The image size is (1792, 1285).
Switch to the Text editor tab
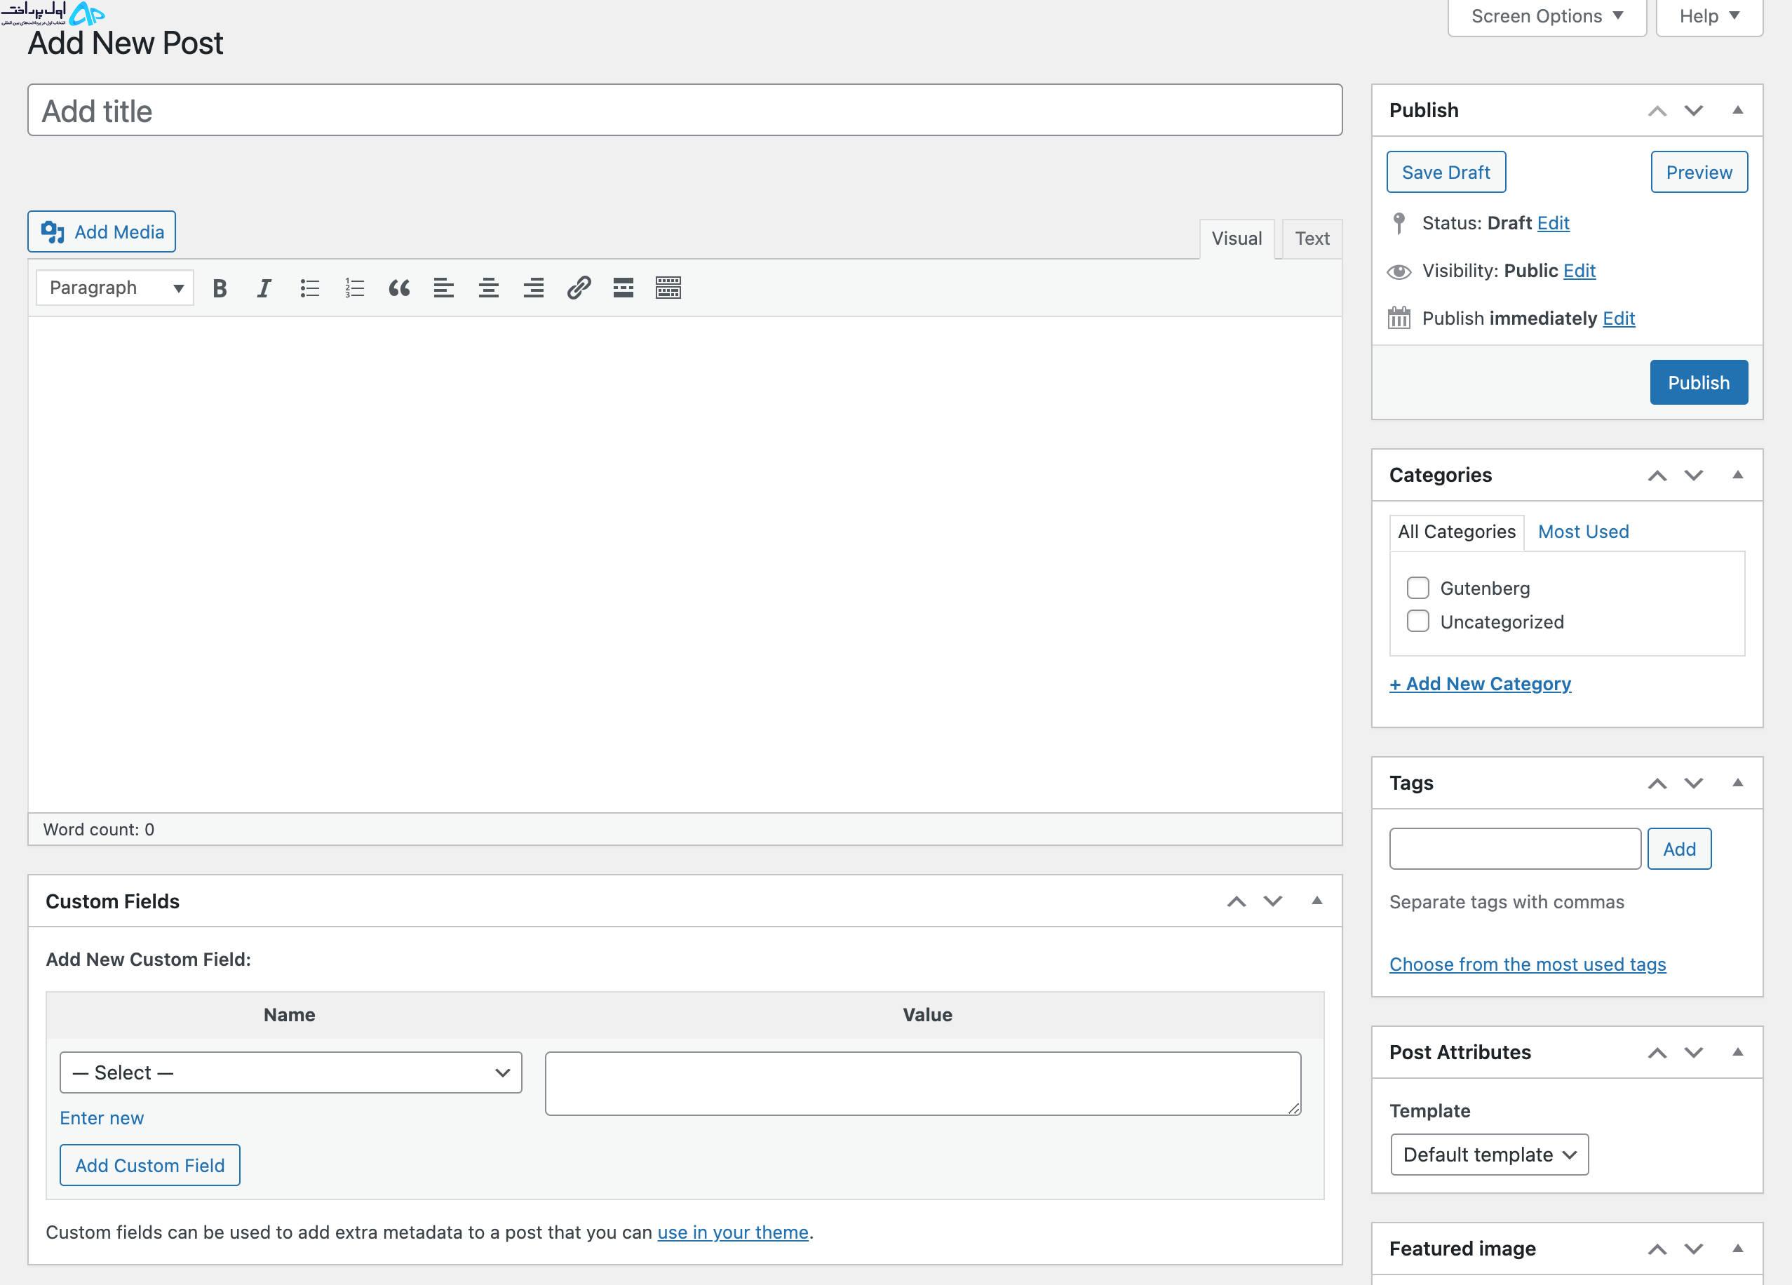1311,238
